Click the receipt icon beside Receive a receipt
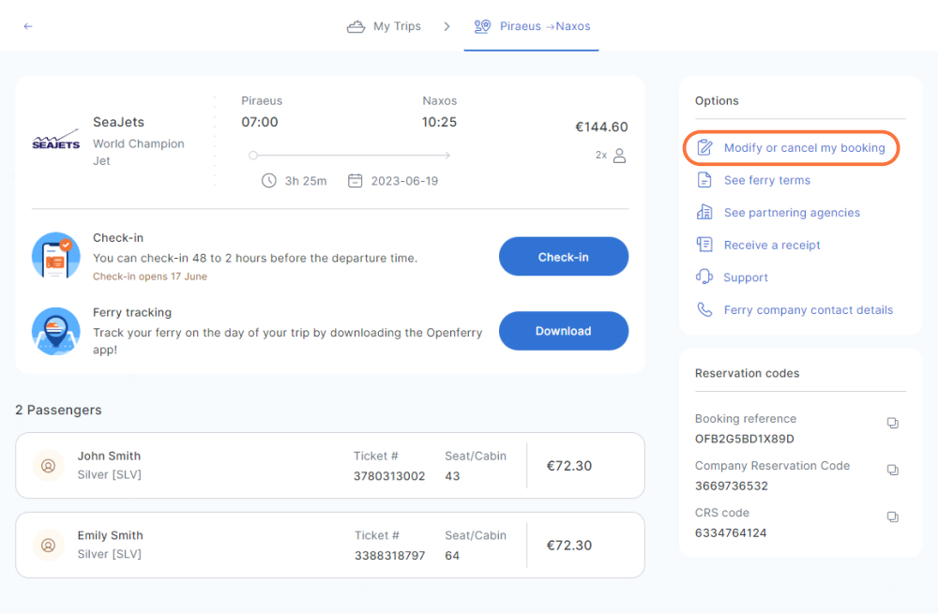938x614 pixels. [x=704, y=245]
